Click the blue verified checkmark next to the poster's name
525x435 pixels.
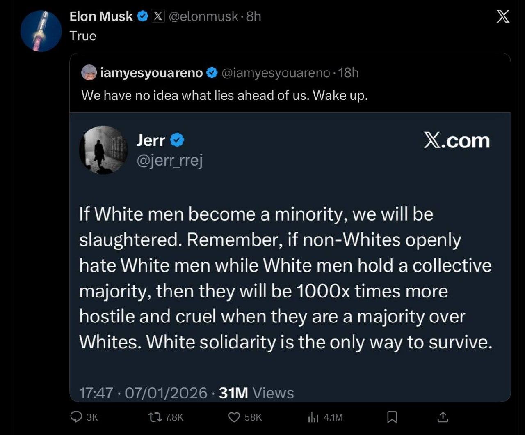click(x=143, y=16)
